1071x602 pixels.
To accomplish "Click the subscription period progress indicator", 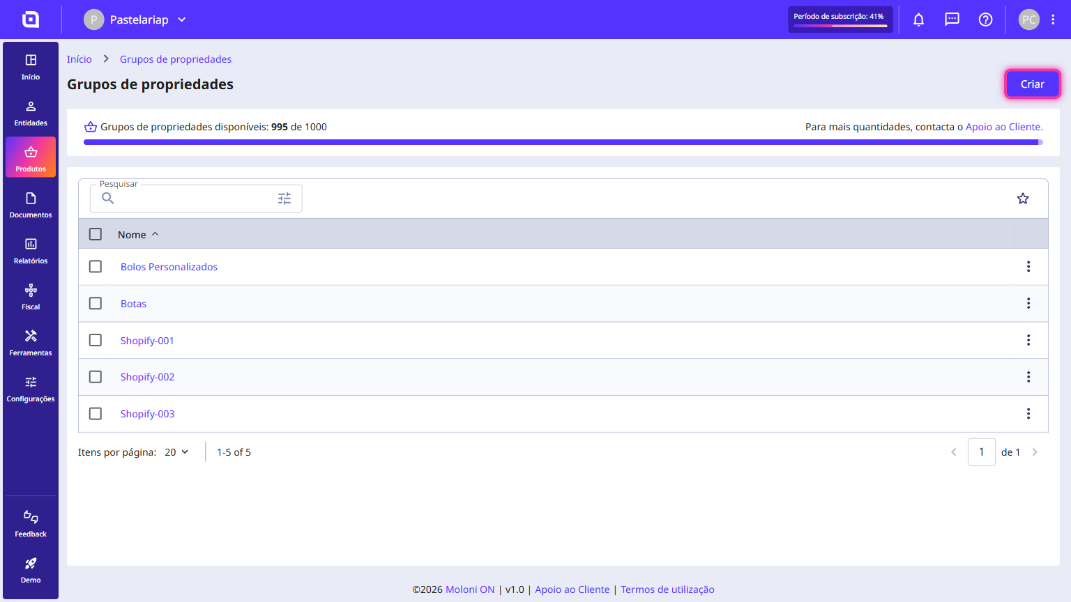I will tap(840, 20).
